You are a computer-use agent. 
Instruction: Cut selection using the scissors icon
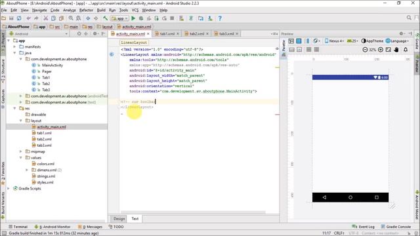click(46, 18)
